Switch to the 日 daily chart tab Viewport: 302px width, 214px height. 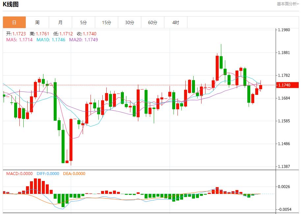tap(14, 22)
